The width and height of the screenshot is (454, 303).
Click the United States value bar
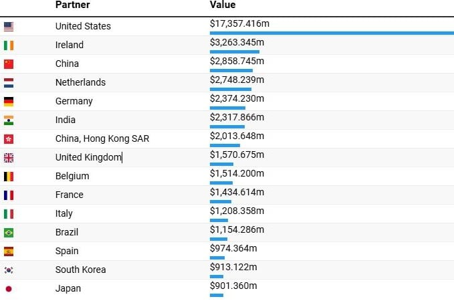click(331, 33)
